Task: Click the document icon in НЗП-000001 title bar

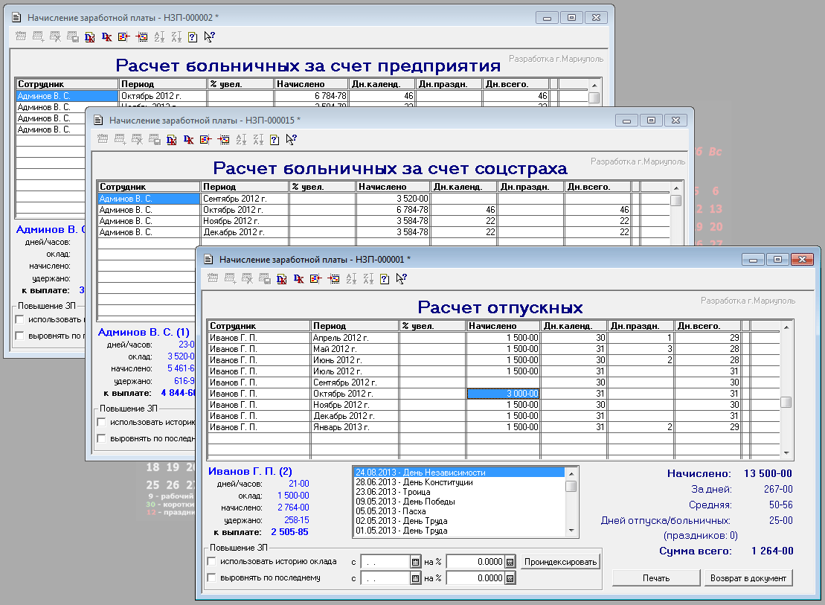Action: pos(208,259)
